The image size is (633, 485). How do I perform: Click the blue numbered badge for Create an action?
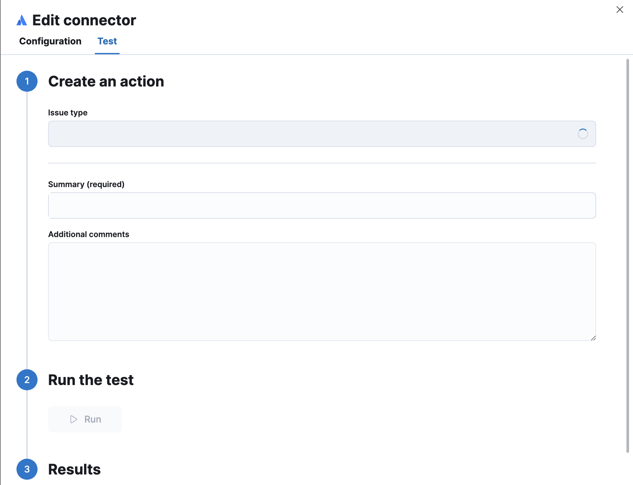(x=27, y=81)
